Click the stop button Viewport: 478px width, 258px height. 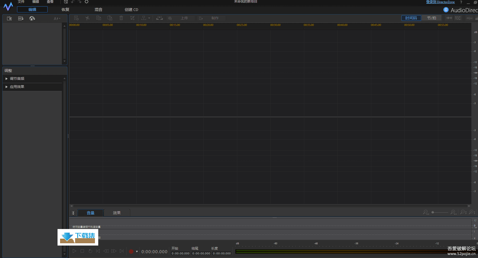(82, 251)
